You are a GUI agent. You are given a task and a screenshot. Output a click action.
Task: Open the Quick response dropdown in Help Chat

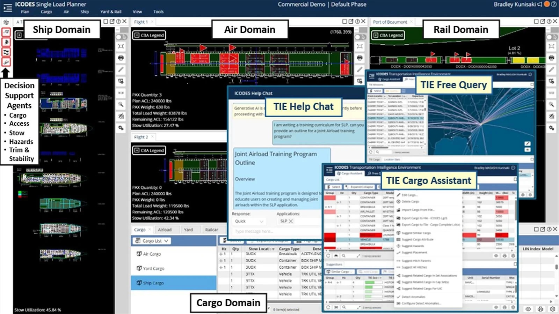click(249, 221)
